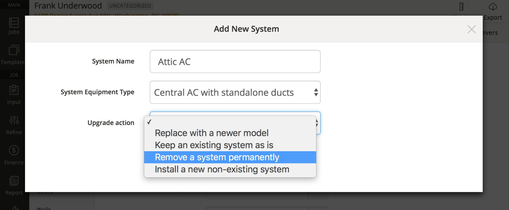This screenshot has height=210, width=509.
Task: Click the Export cloud download icon
Action: [x=493, y=7]
